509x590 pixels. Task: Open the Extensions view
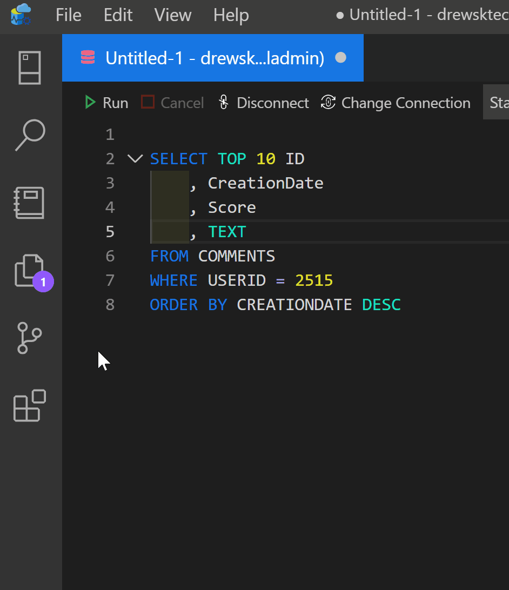coord(30,405)
